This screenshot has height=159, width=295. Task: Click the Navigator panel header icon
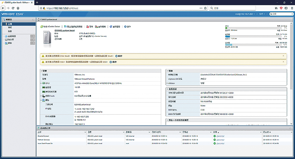coord(4,19)
